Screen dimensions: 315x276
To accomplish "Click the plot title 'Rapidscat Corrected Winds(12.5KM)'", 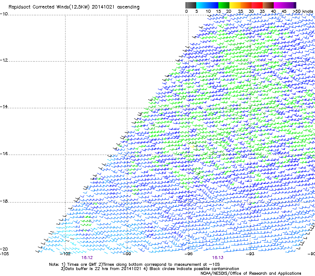I will (49, 7).
